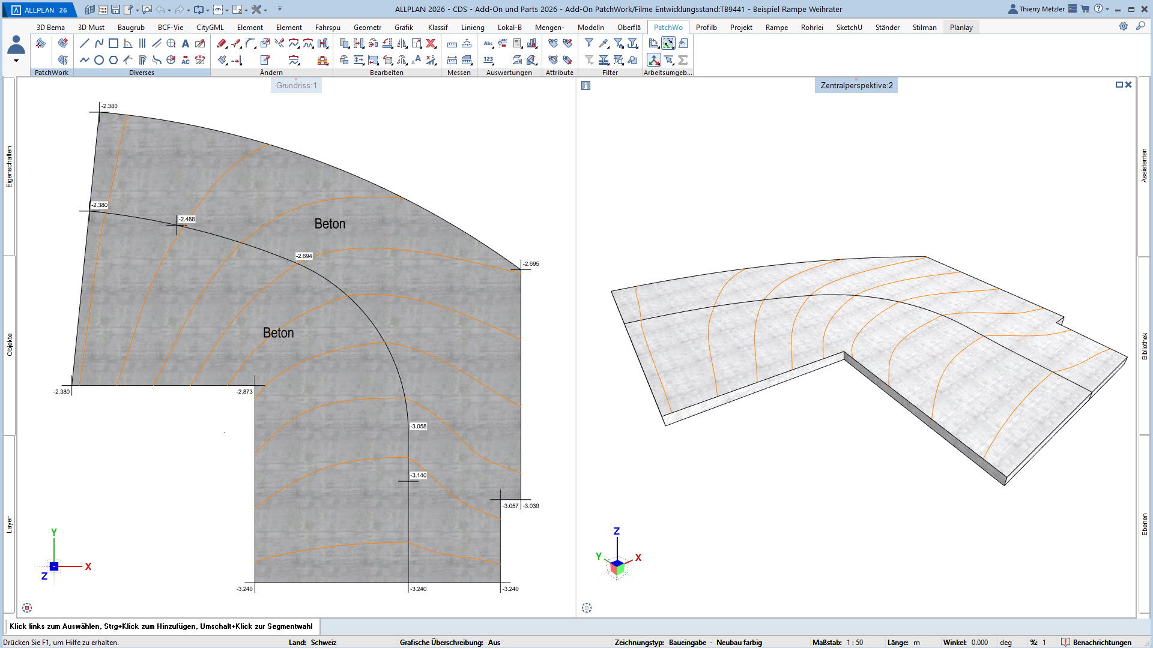The width and height of the screenshot is (1153, 648).
Task: Open the Eigenschaften side palette
Action: (9, 167)
